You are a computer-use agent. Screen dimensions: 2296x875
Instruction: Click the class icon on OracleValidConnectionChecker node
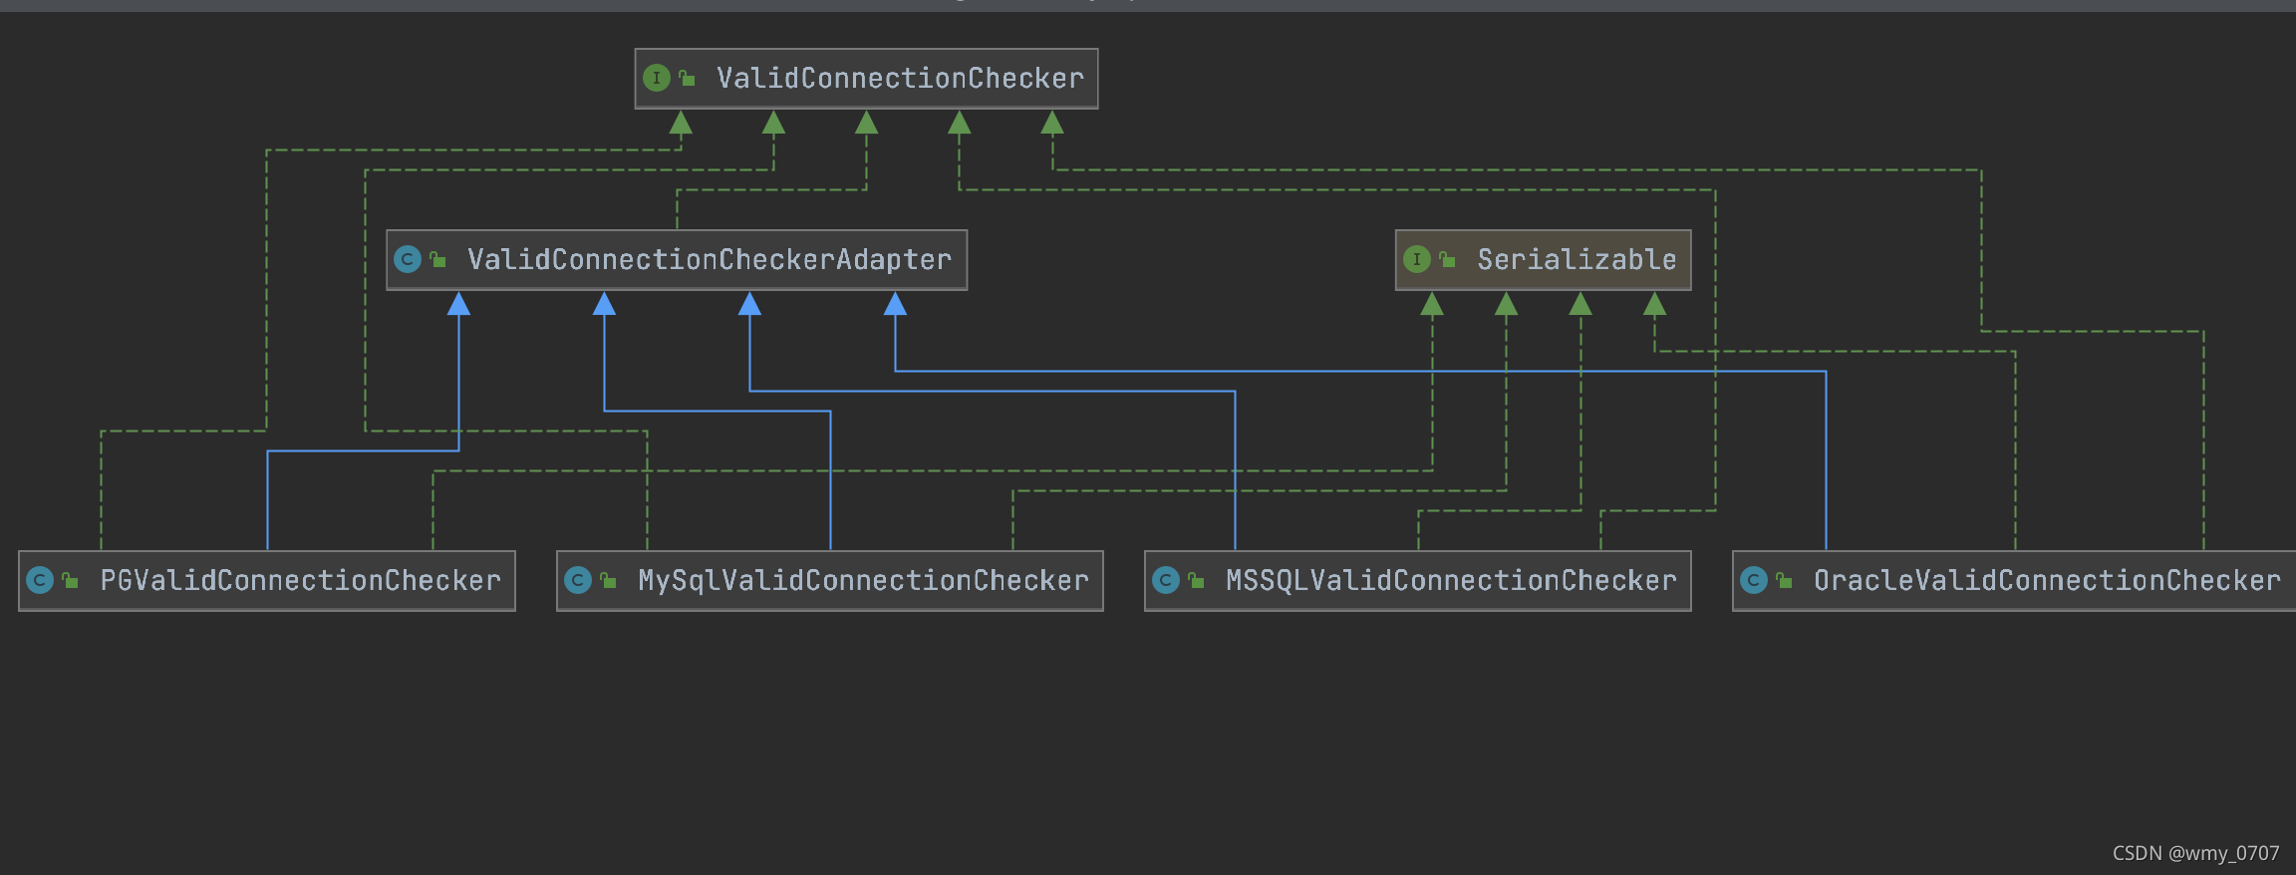tap(1754, 580)
